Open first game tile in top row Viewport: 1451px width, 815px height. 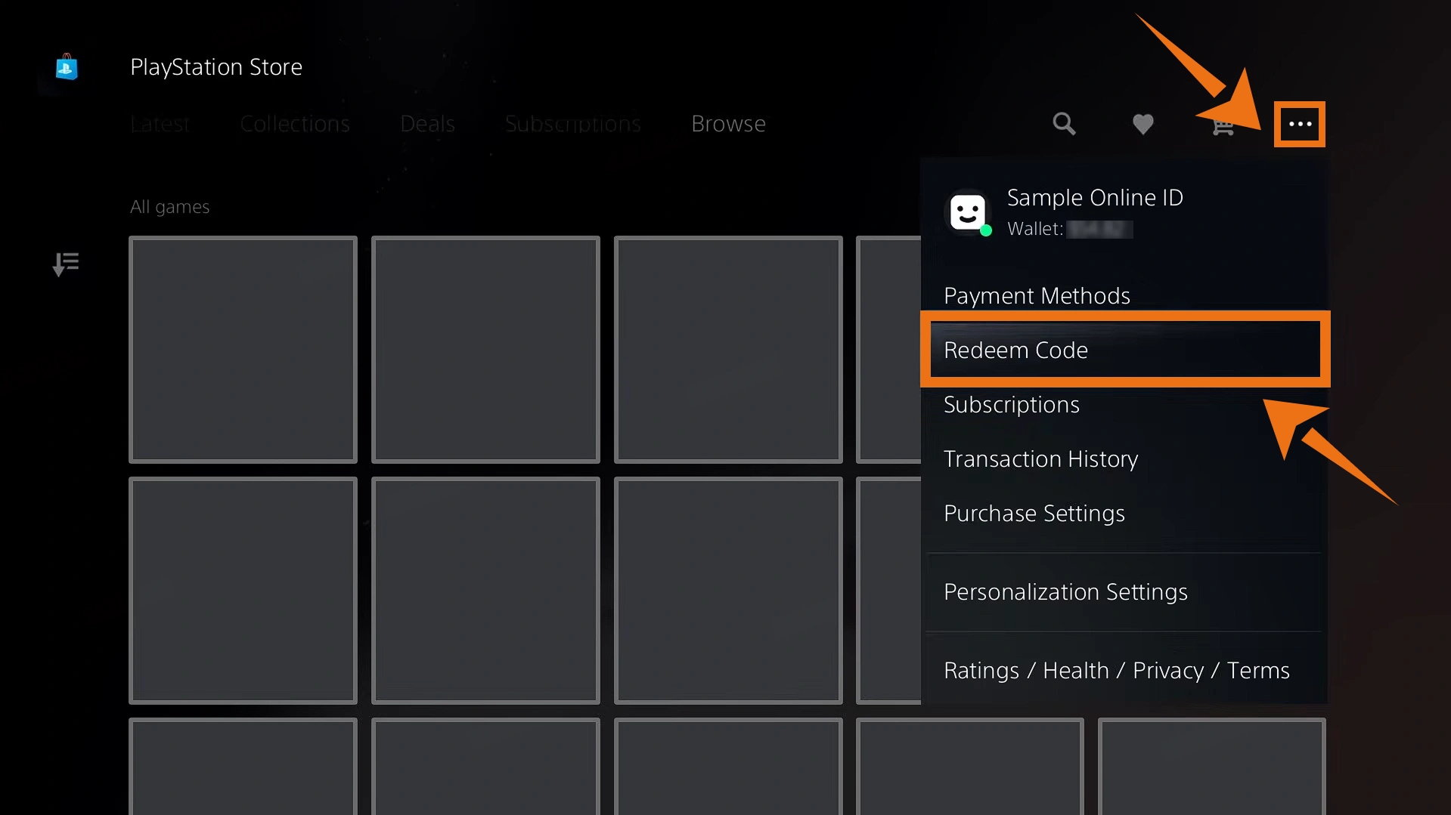point(243,349)
